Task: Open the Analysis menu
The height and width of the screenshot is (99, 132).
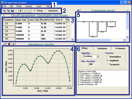Action: (x=29, y=6)
